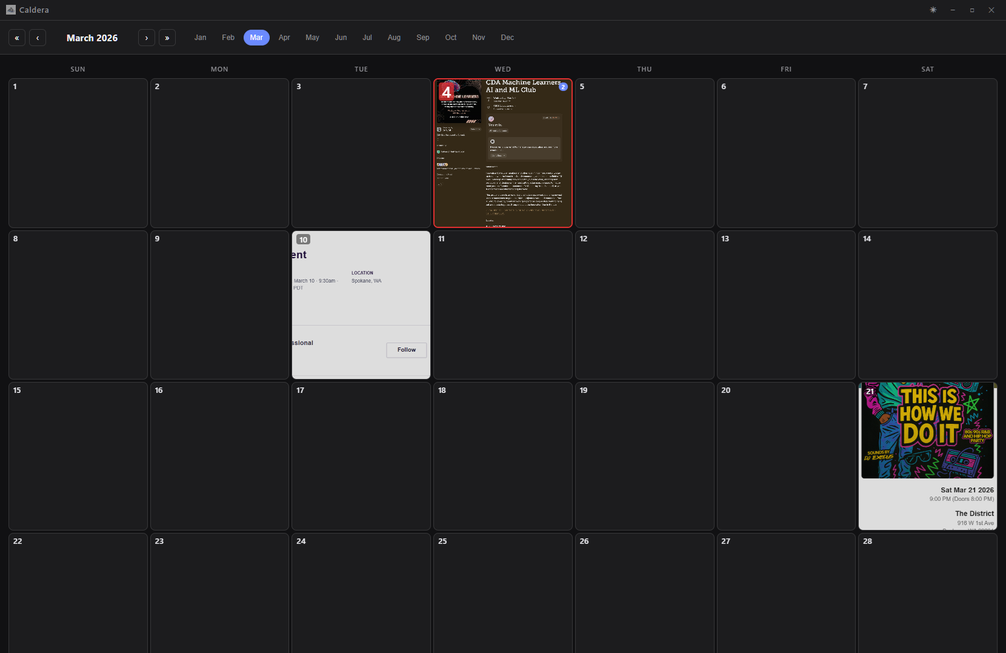Switch to the Jan month tab
The height and width of the screenshot is (653, 1006).
[x=200, y=38]
